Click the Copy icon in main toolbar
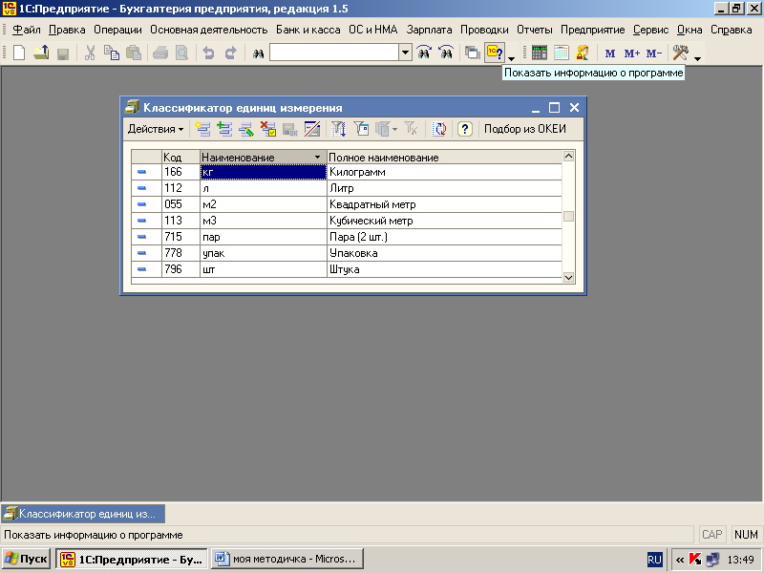The image size is (764, 573). click(112, 53)
